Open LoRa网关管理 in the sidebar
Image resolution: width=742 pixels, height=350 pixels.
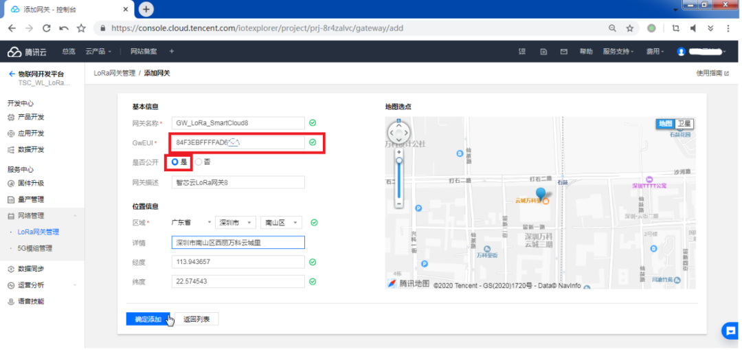tap(38, 232)
